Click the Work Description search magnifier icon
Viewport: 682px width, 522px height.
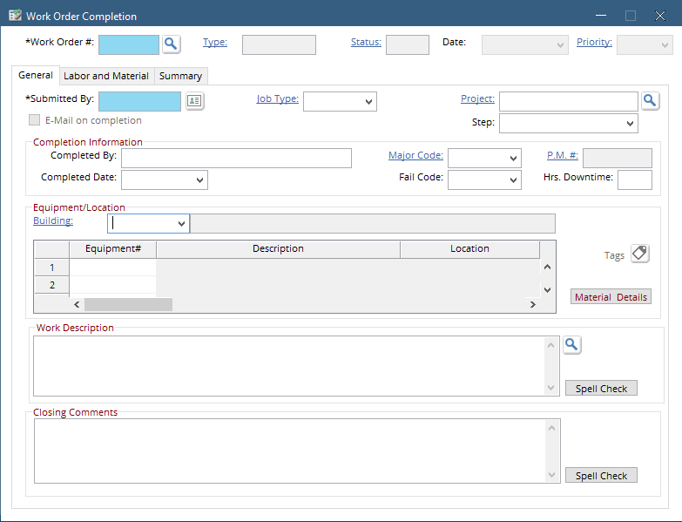[572, 345]
